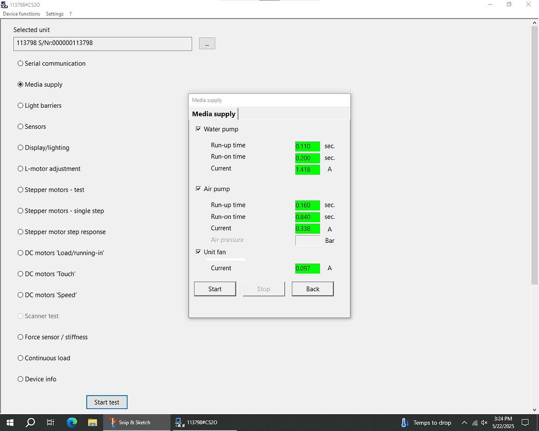Click the vertical scrollbar thumb
Viewport: 539px width, 431px height.
(x=535, y=153)
